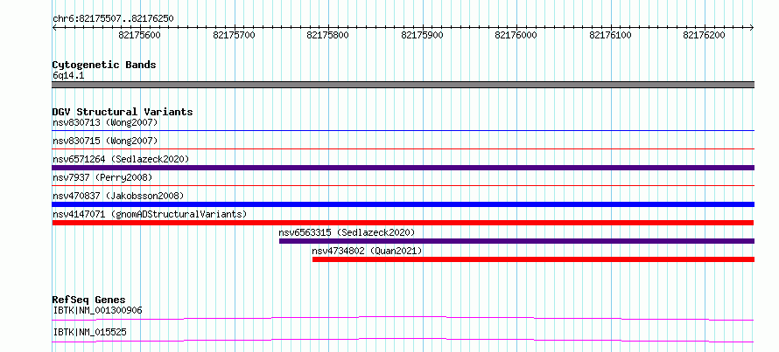Click ruler tick label 82176000
The height and width of the screenshot is (352, 779).
click(x=516, y=35)
